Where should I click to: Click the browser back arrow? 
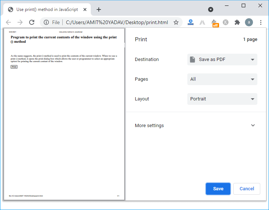pyautogui.click(x=8, y=22)
